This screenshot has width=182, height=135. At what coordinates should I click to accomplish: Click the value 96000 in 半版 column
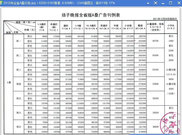[x=118, y=36]
